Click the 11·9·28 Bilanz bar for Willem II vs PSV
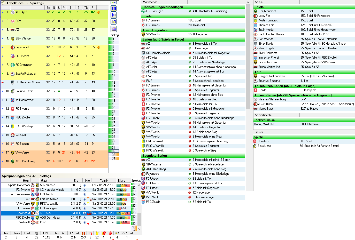355x240 pixels. pos(123,222)
